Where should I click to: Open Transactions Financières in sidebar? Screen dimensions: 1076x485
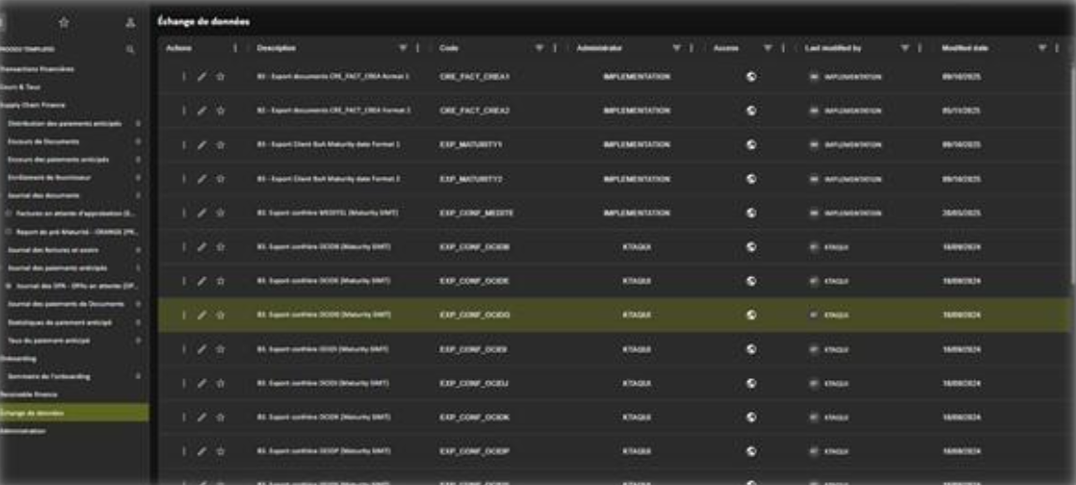pyautogui.click(x=37, y=69)
